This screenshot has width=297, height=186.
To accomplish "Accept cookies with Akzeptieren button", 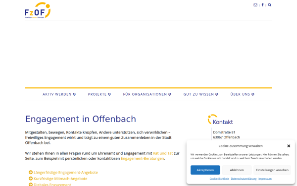I will 205,170.
